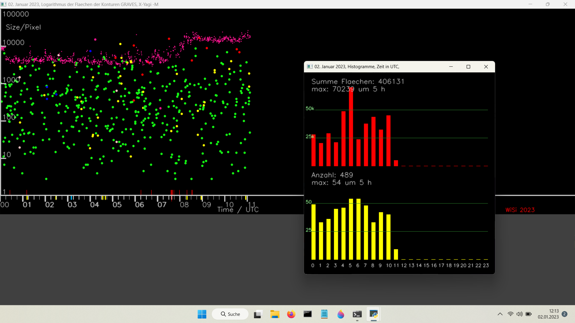Screen dimensions: 575x323
Task: Click the "50k" gridline label
Action: click(310, 109)
